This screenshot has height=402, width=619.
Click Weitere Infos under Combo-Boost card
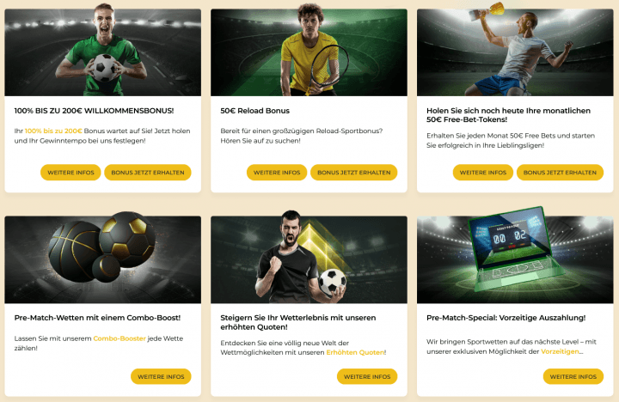click(x=161, y=376)
